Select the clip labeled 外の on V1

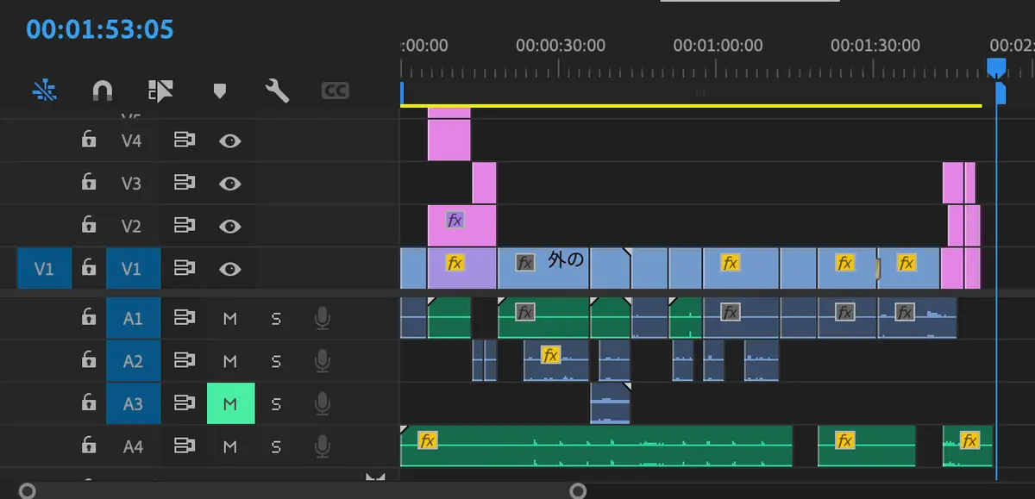(543, 268)
